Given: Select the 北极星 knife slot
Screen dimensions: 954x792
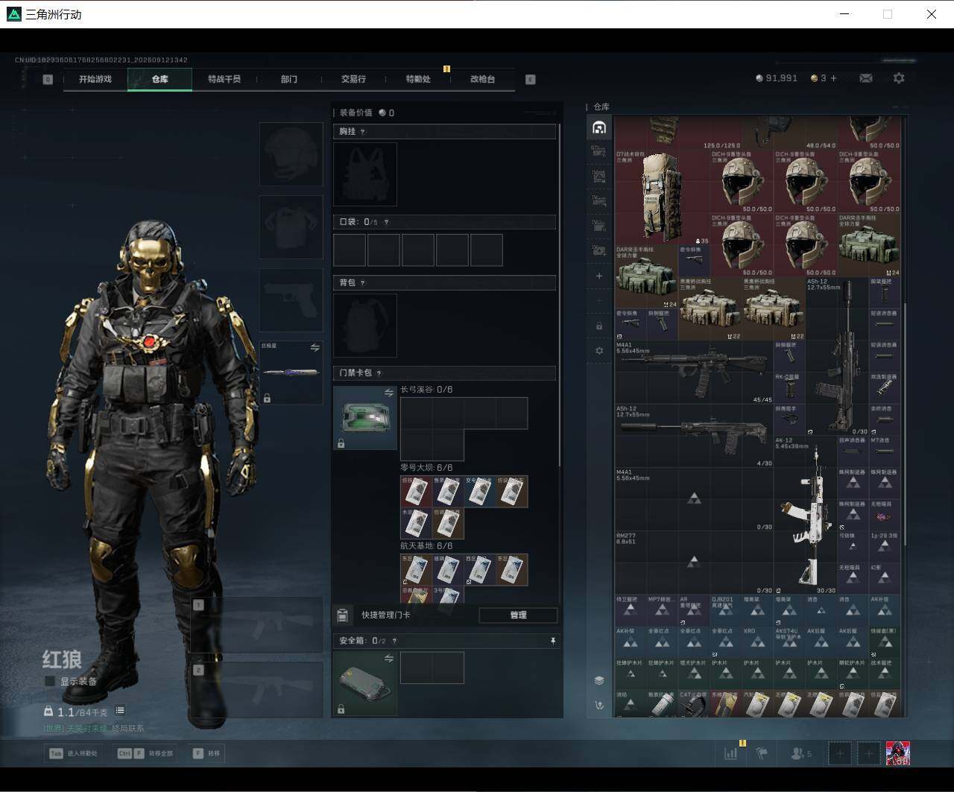Looking at the screenshot, I should click(x=291, y=373).
